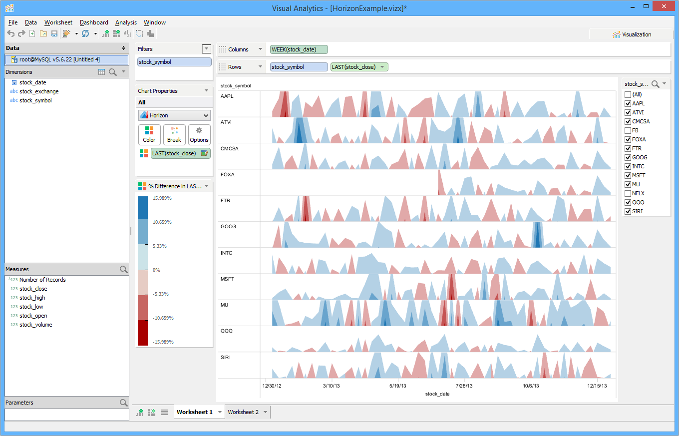
Task: Open the Dimensions table view icon
Action: (x=102, y=72)
